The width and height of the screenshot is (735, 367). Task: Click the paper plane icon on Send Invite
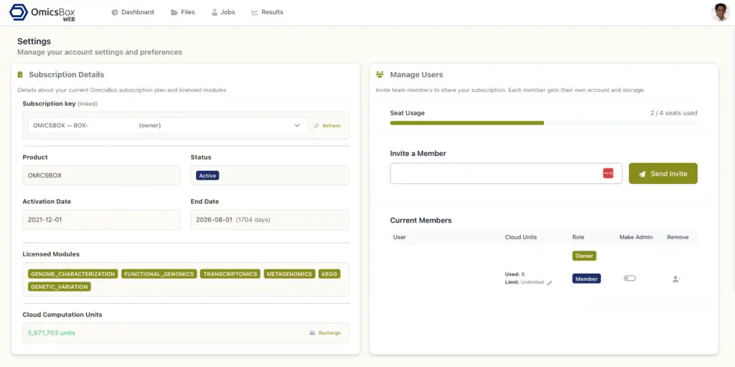tap(642, 174)
